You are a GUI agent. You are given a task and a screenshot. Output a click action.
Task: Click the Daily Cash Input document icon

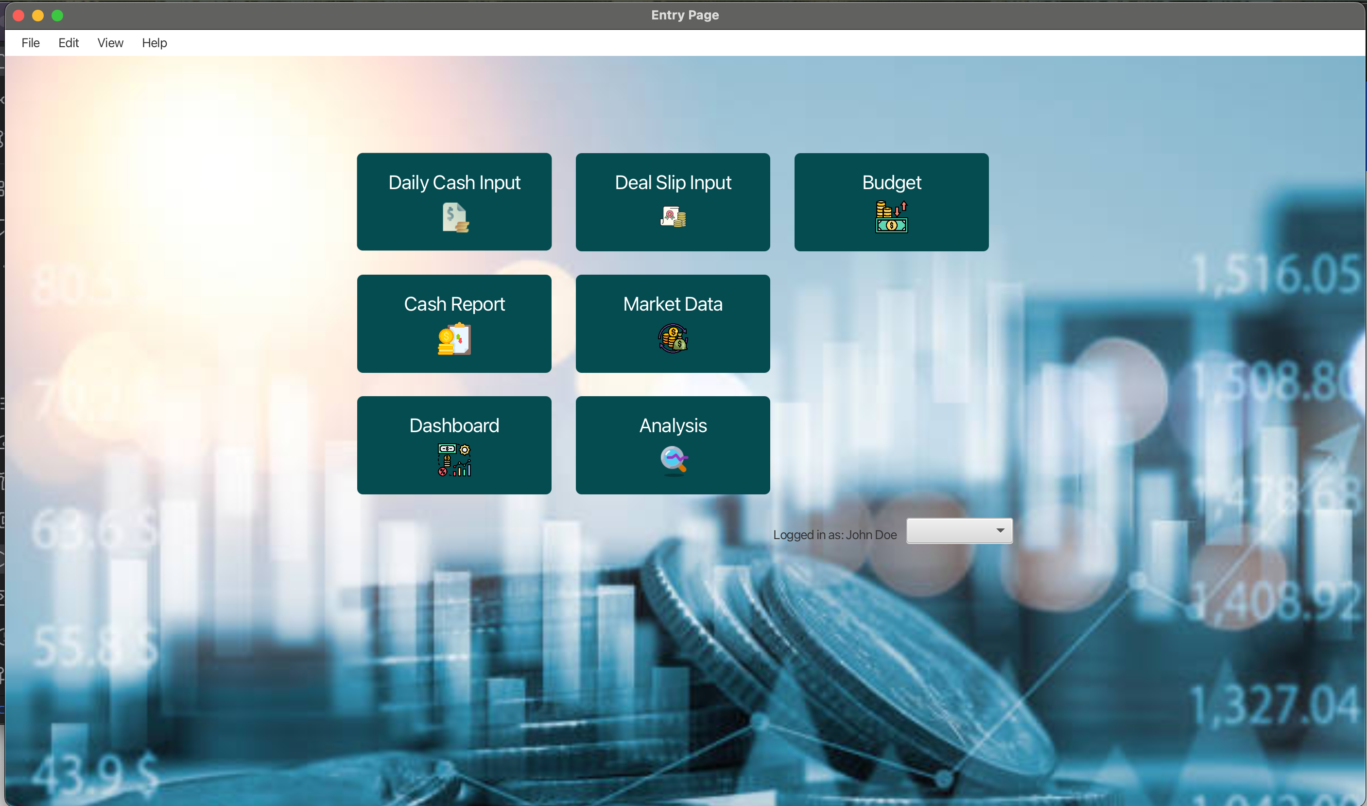tap(455, 217)
